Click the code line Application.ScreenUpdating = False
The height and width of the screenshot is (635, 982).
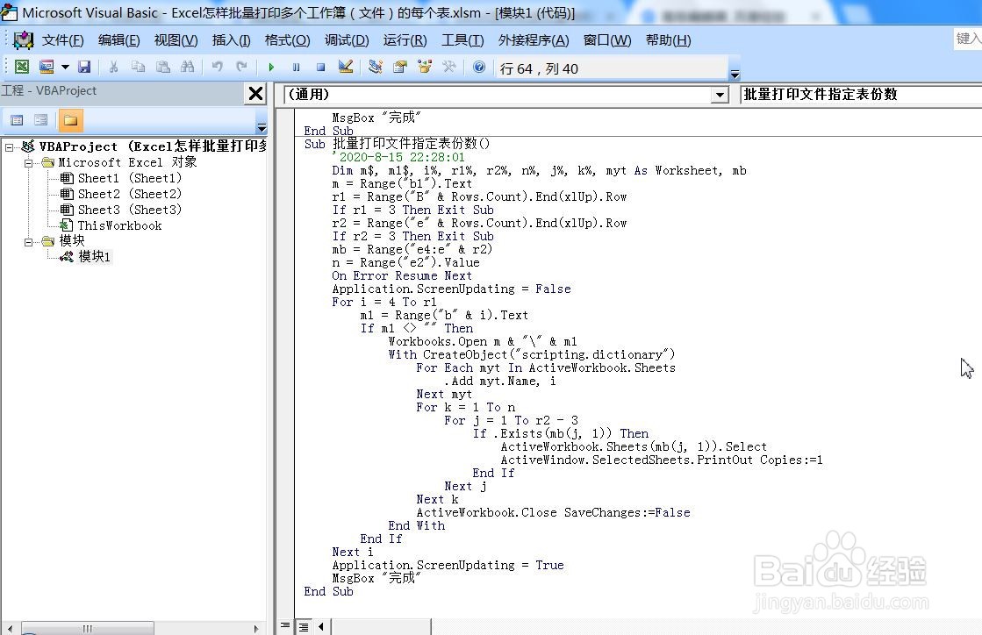[x=452, y=289]
